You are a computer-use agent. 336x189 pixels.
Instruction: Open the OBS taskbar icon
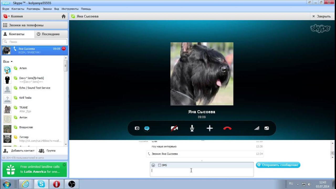(x=72, y=184)
